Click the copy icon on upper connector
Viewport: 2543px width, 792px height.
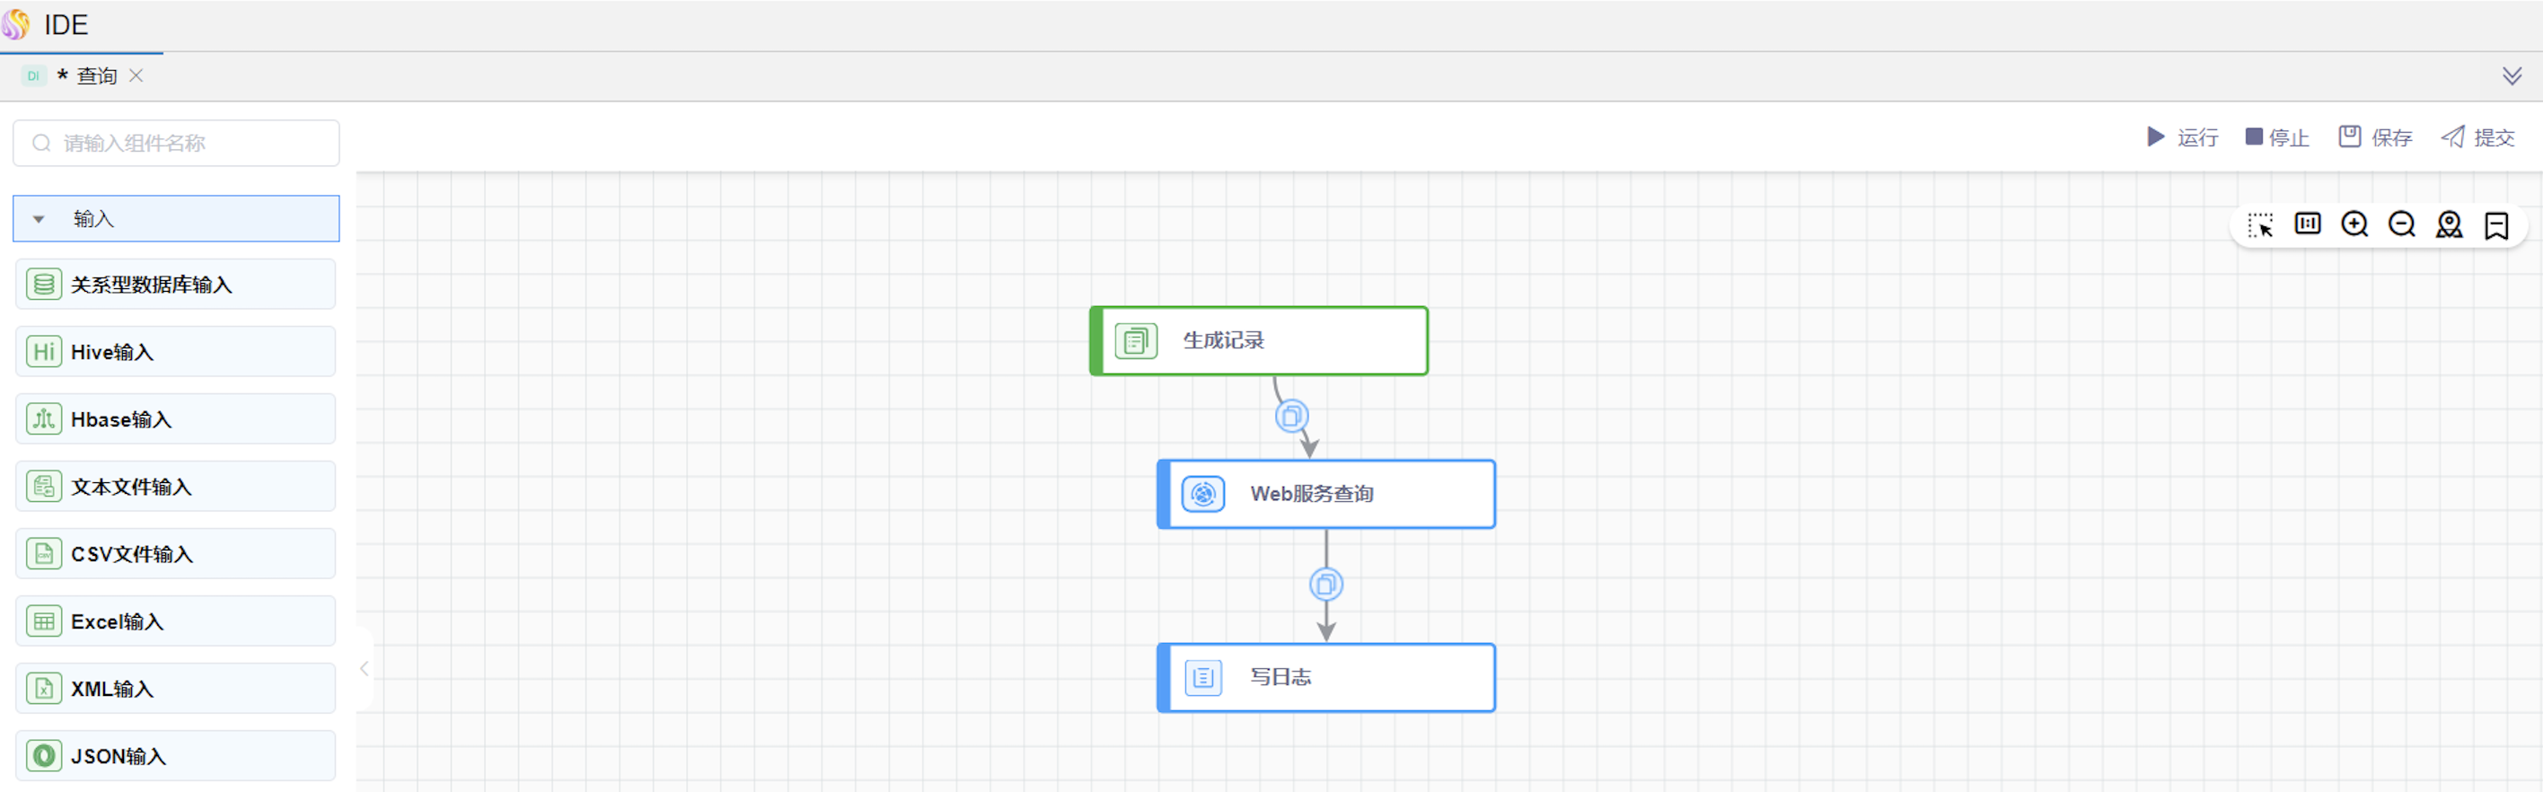(1291, 417)
